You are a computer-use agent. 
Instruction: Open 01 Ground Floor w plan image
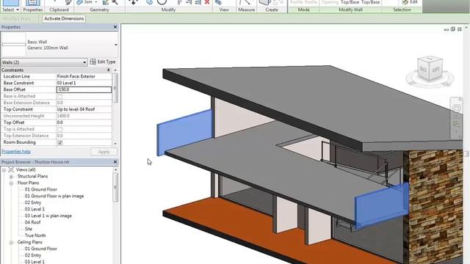(x=54, y=196)
